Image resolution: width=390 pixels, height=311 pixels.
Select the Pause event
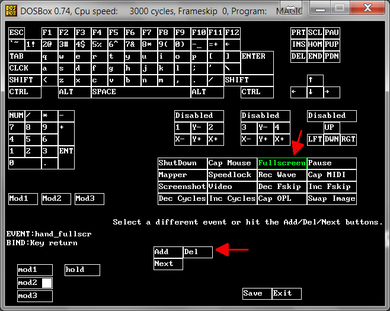pyautogui.click(x=332, y=163)
